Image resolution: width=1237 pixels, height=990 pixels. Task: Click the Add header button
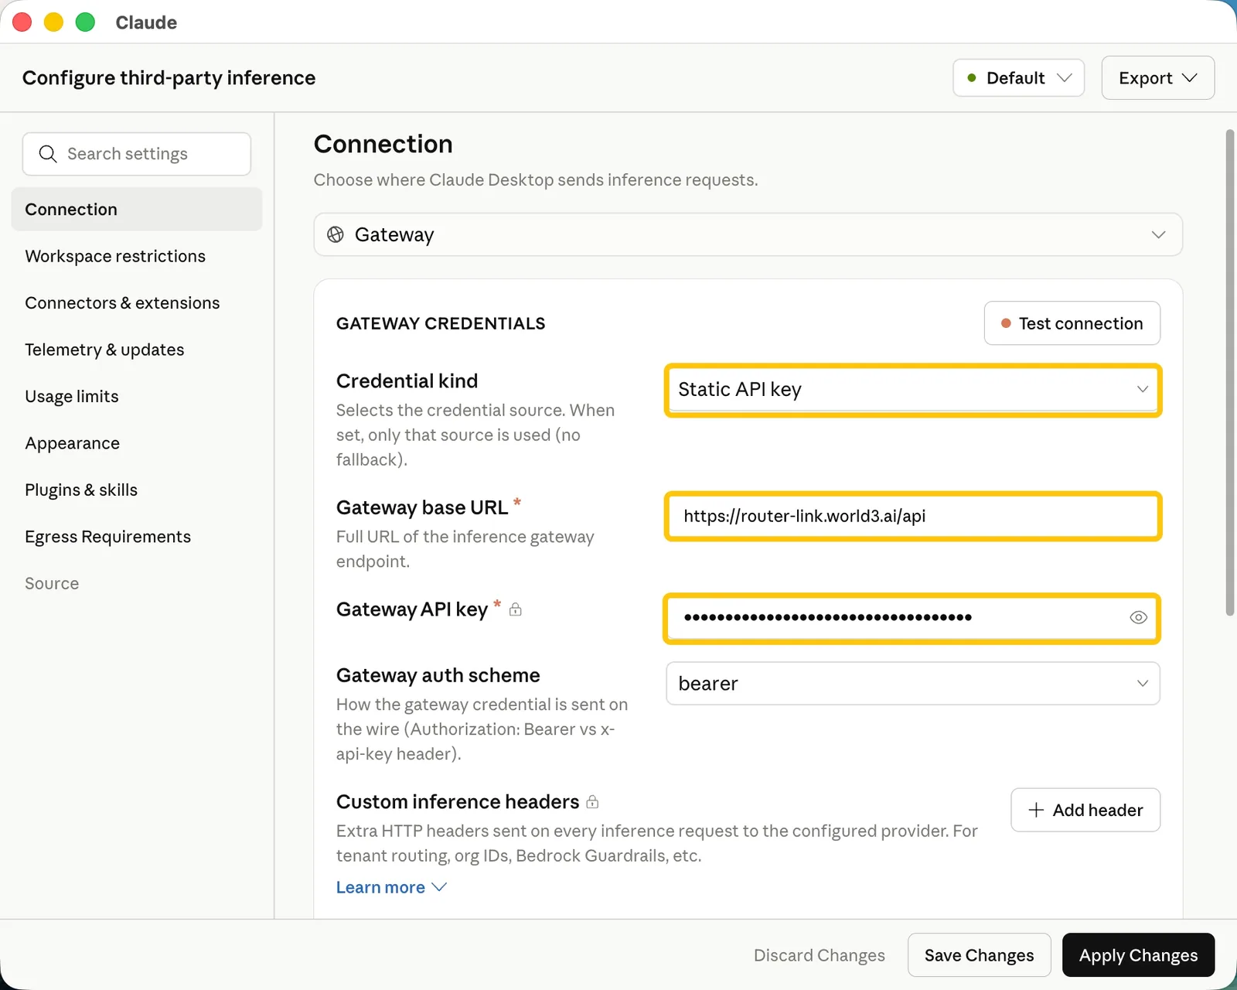point(1085,810)
